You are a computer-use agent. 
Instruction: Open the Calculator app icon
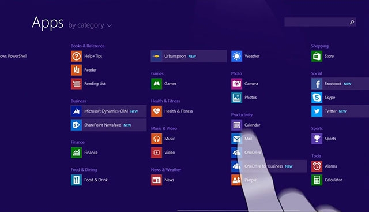(317, 180)
